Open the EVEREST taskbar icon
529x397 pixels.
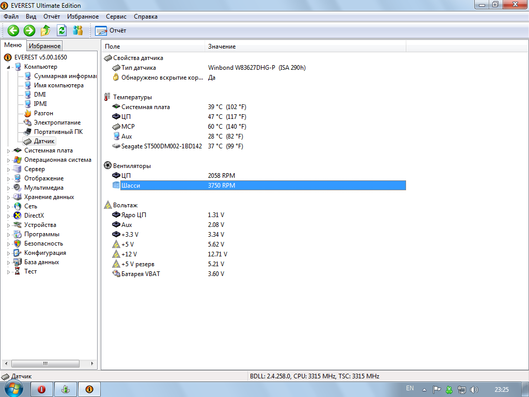click(x=89, y=389)
